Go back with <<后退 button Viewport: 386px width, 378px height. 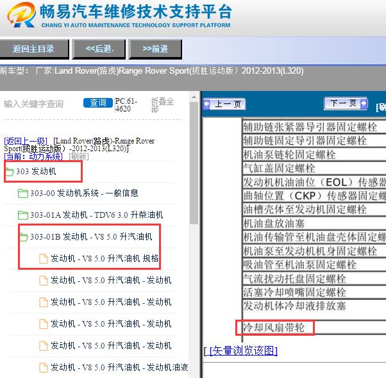coord(99,49)
